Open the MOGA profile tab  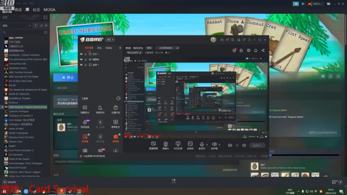tap(49, 10)
